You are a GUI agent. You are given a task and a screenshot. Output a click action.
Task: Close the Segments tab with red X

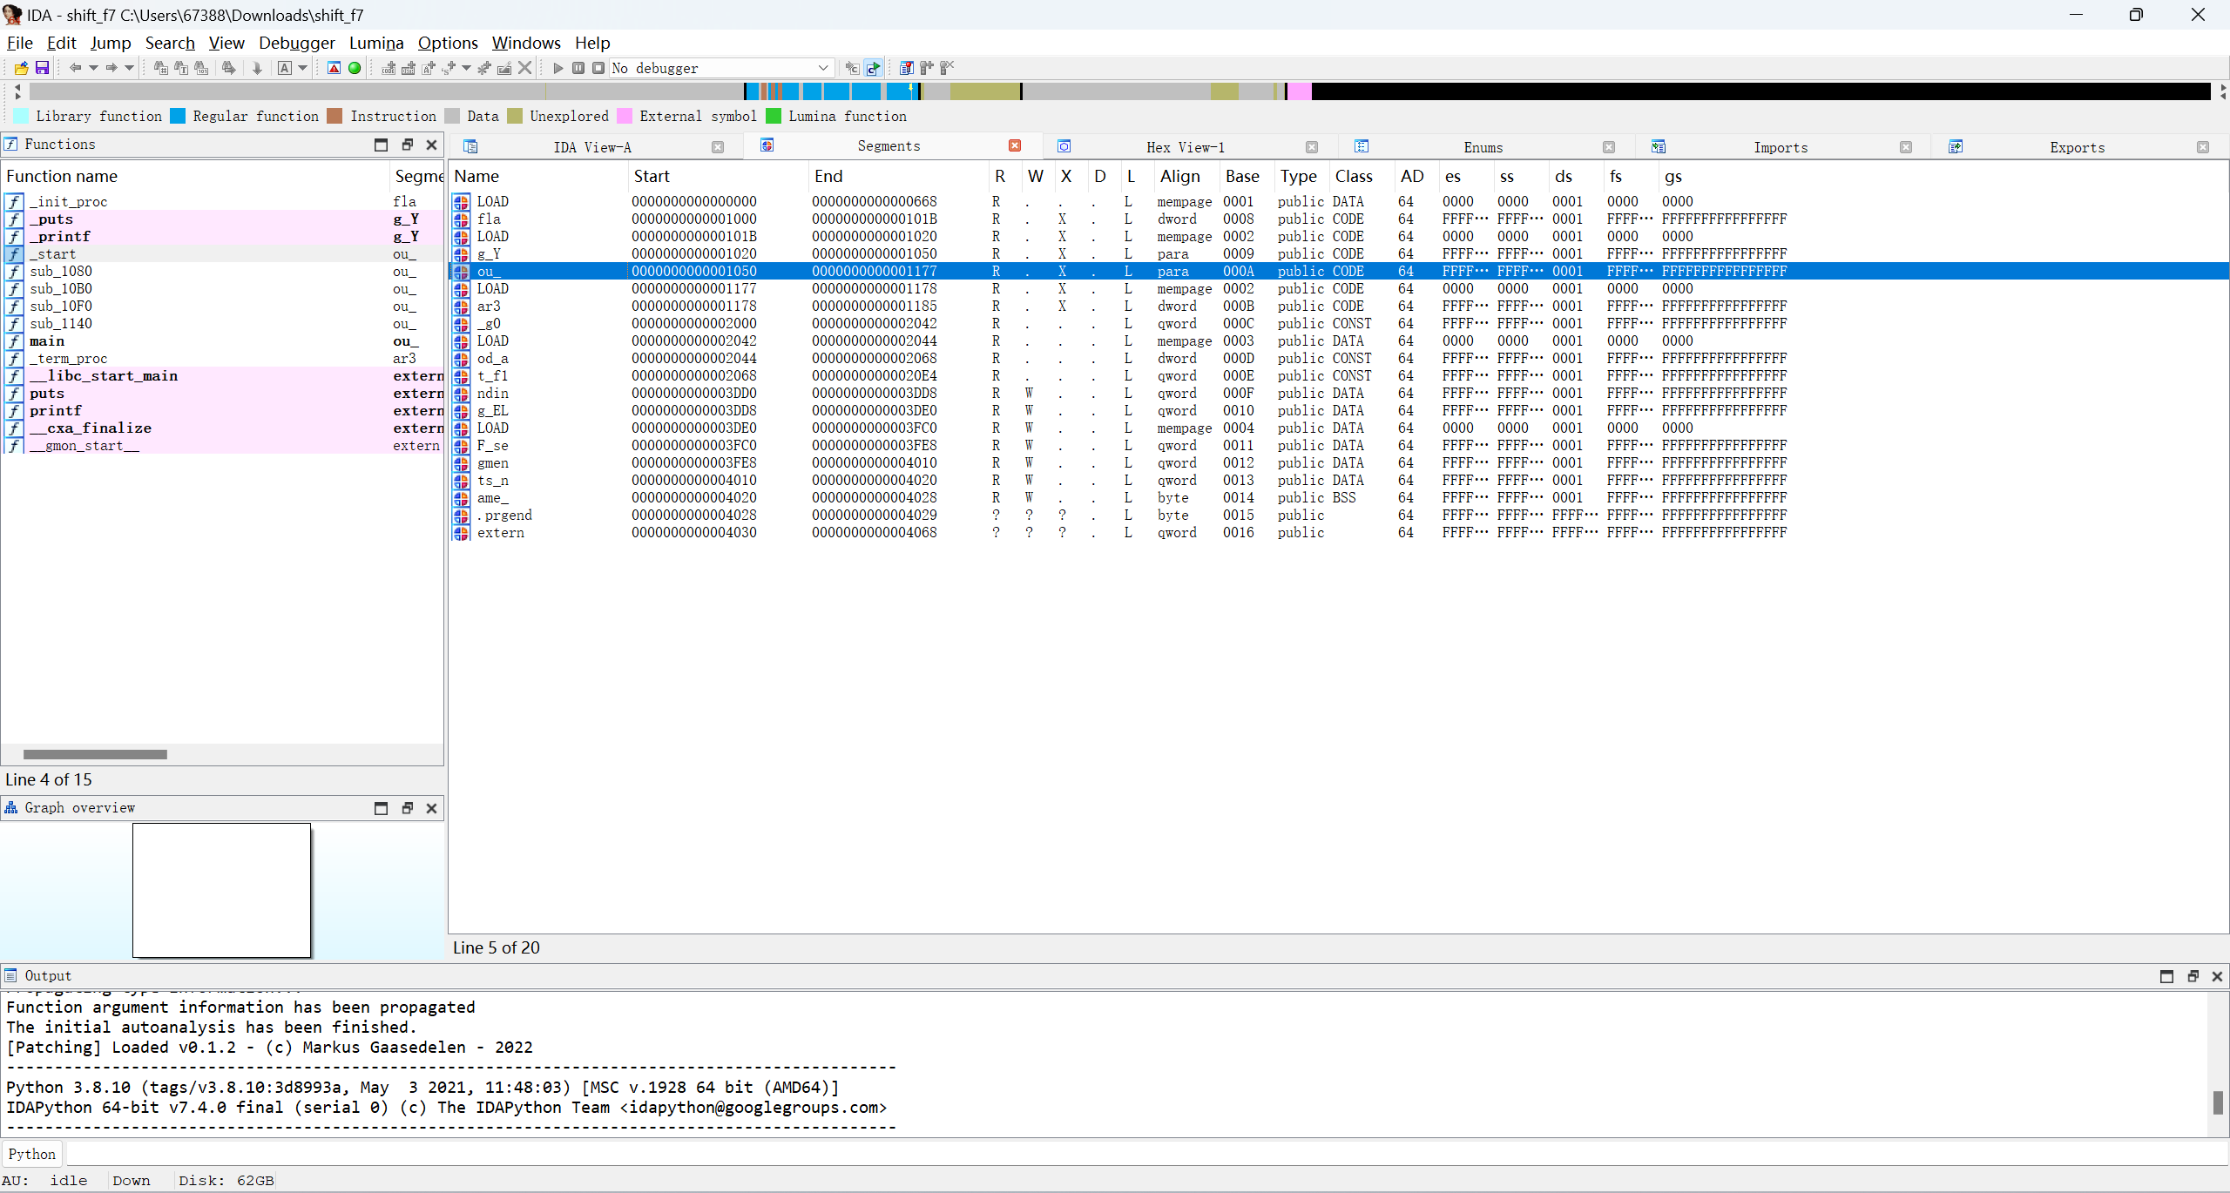coord(1015,145)
